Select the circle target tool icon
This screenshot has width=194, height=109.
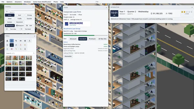click(7, 49)
